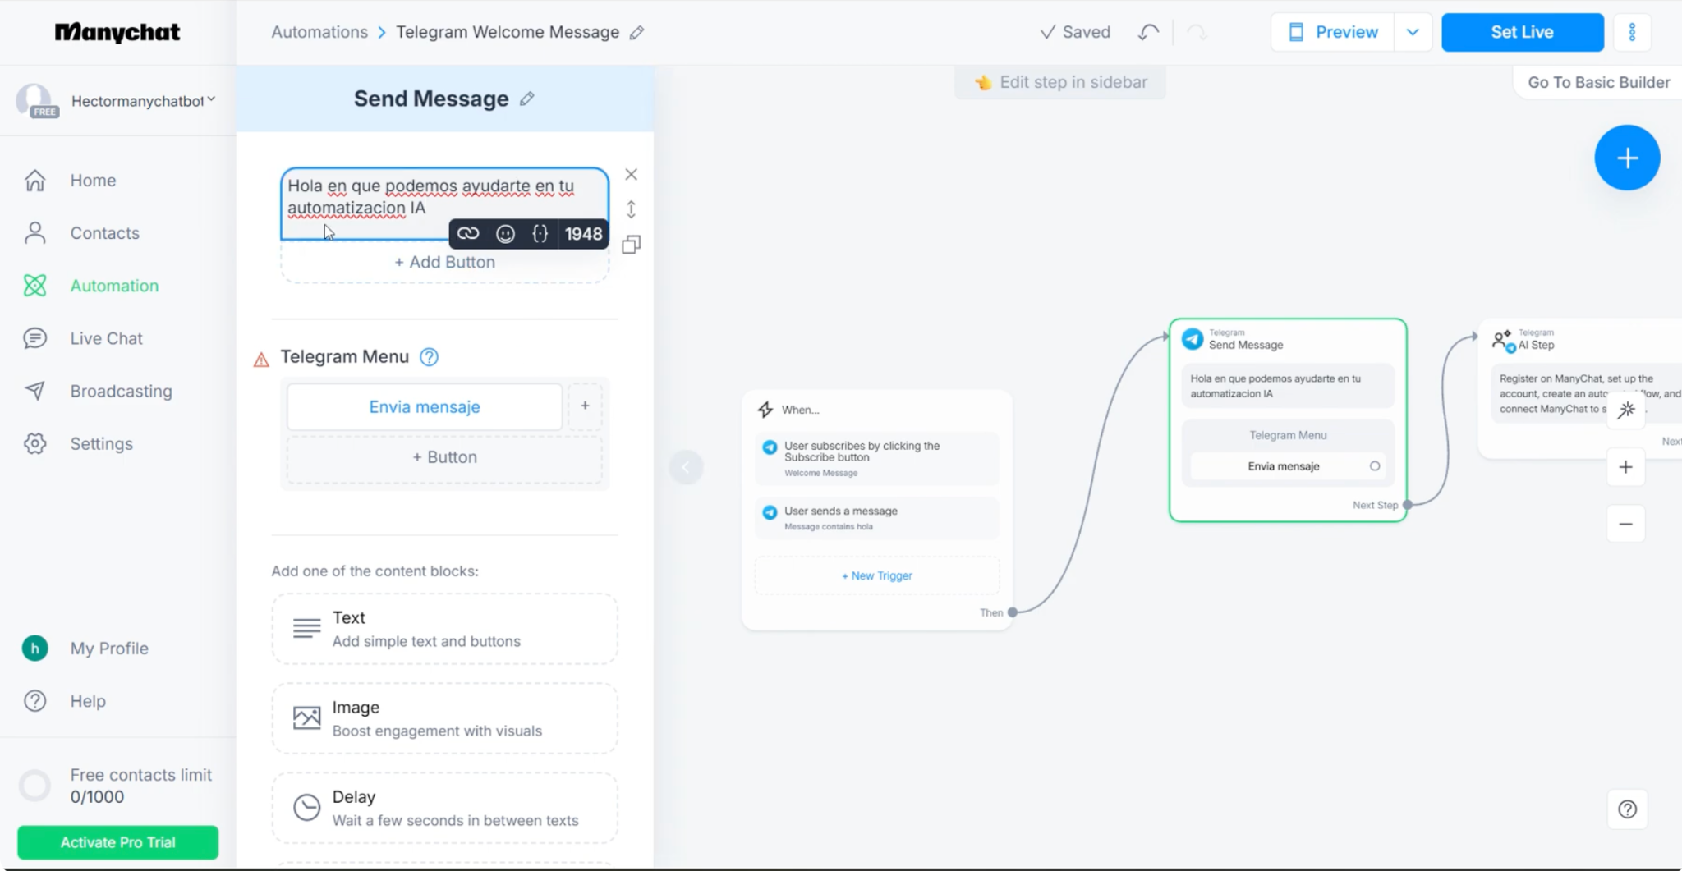Open Home from the sidebar

click(93, 180)
